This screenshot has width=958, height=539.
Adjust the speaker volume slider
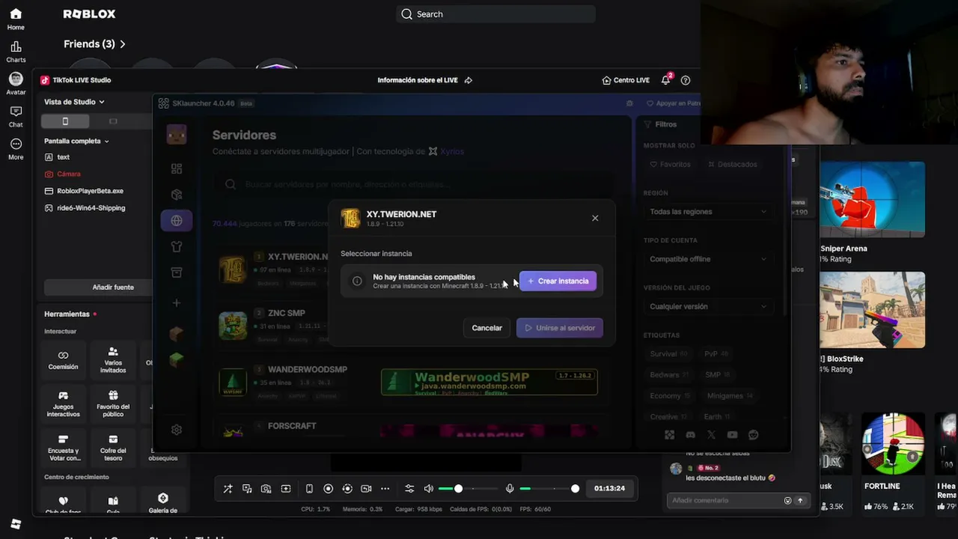[468, 489]
